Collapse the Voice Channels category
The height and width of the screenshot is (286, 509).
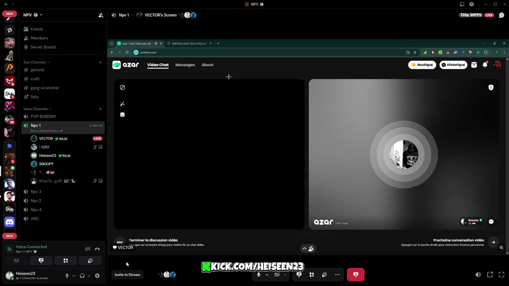point(37,109)
